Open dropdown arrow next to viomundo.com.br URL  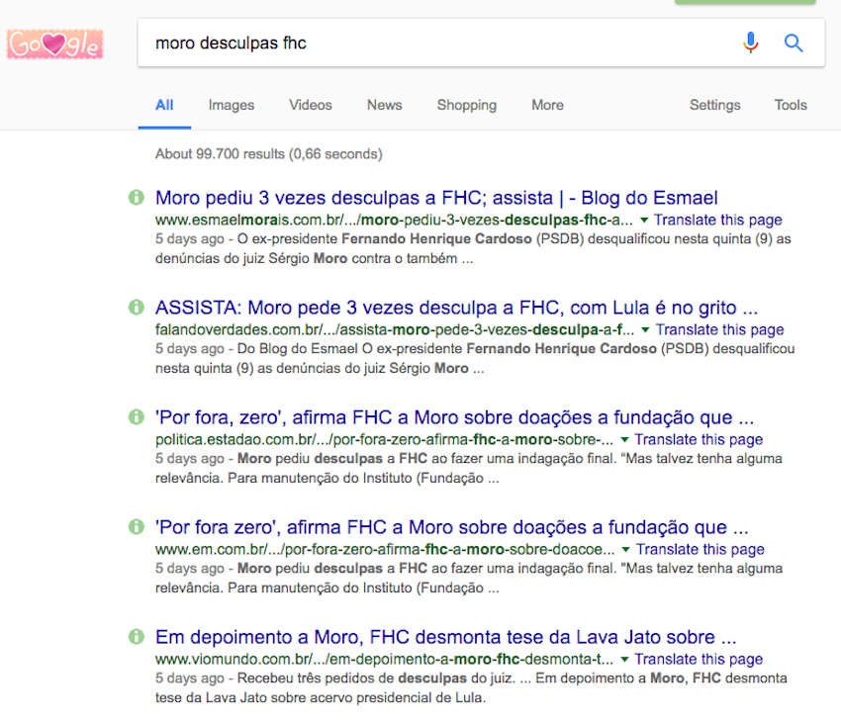(624, 660)
